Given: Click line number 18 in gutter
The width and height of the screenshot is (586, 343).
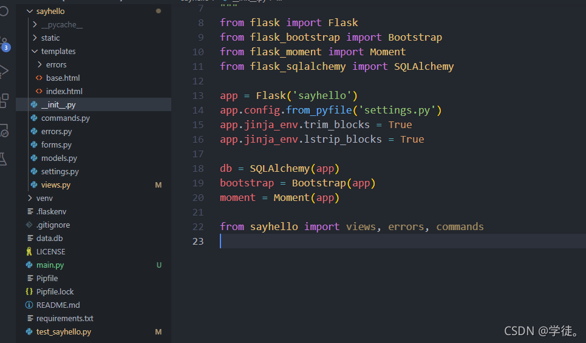Looking at the screenshot, I should 198,169.
